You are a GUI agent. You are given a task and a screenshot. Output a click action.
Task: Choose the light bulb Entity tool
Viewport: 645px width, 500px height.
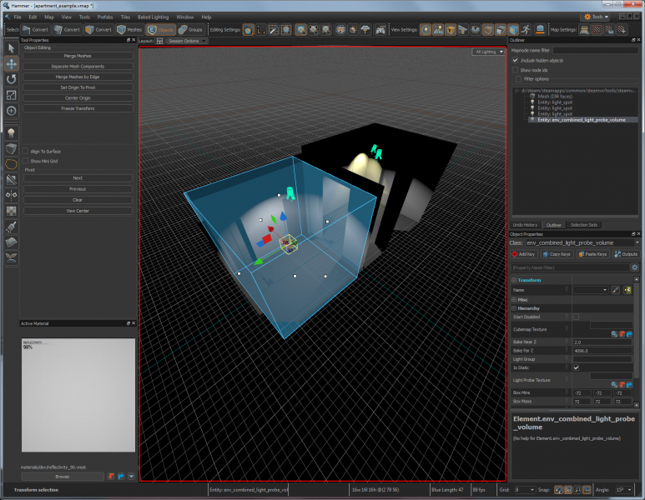coord(11,132)
